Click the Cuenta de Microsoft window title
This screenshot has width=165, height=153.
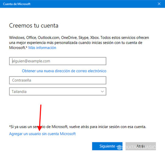point(17,4)
